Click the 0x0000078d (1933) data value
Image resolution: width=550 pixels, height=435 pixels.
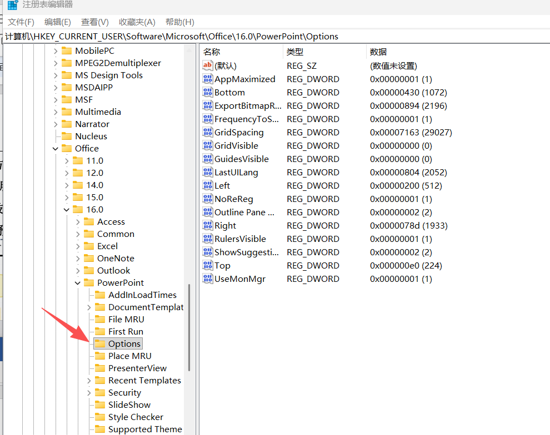[409, 226]
